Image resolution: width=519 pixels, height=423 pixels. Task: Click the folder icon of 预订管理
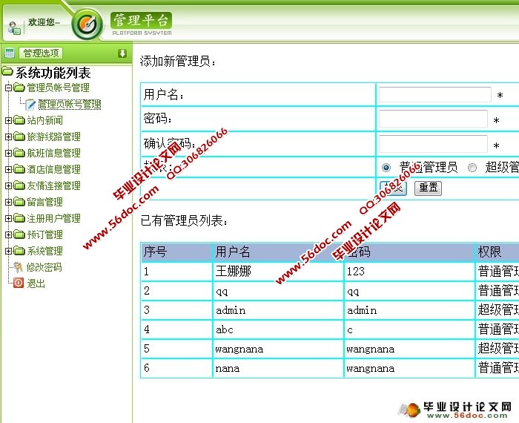(19, 235)
